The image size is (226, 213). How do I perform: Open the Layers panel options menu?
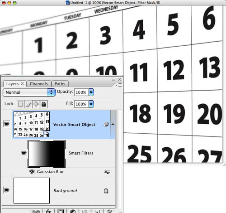pyautogui.click(x=118, y=85)
